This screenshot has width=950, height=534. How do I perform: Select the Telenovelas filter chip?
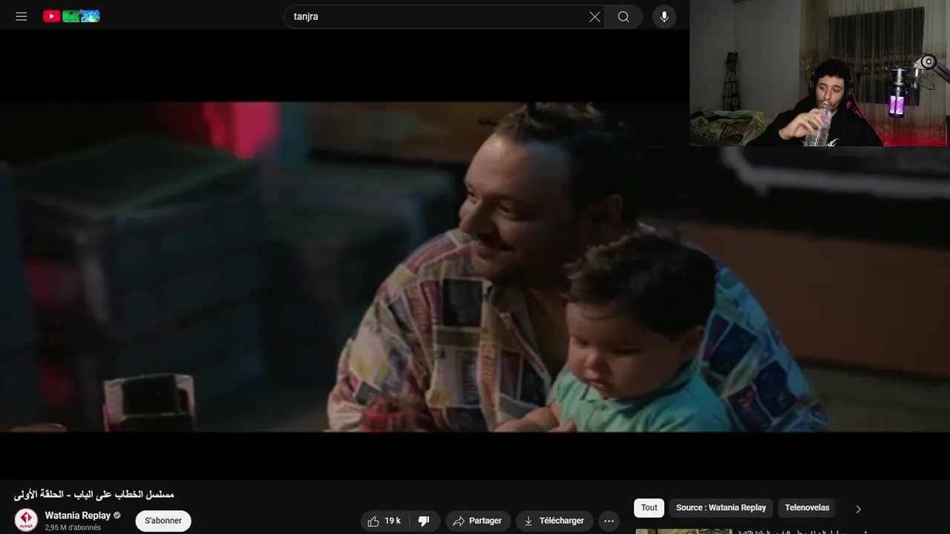click(807, 508)
